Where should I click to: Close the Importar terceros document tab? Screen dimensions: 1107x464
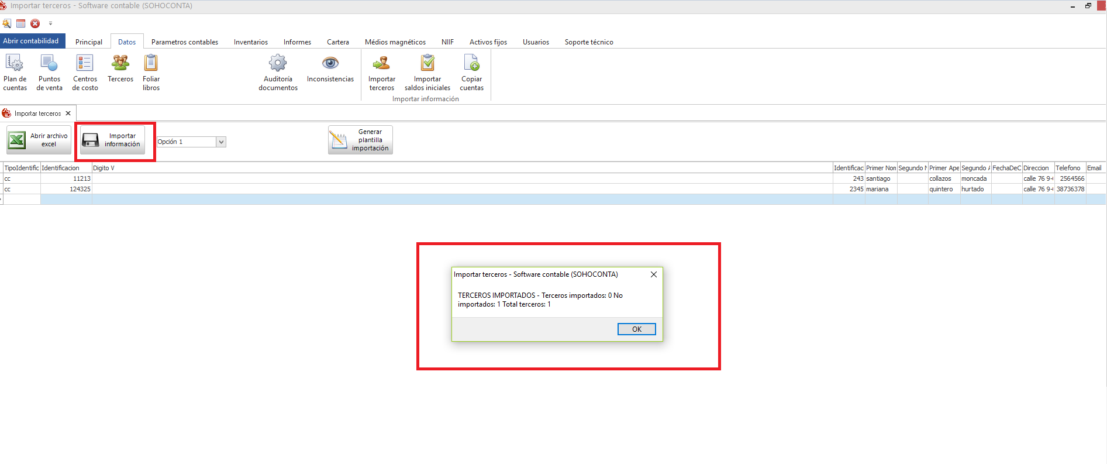point(68,114)
